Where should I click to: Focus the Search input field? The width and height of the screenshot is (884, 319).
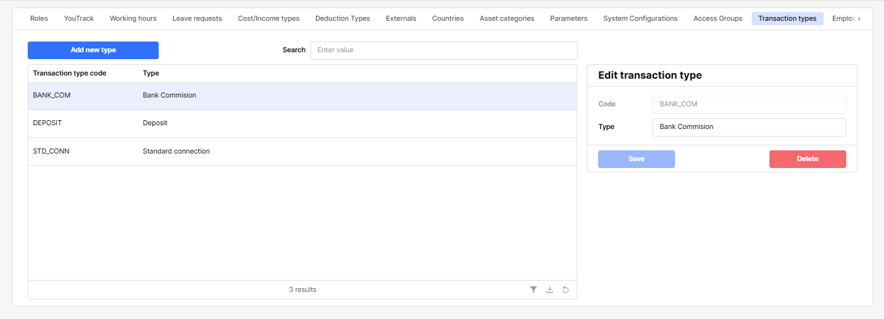443,50
